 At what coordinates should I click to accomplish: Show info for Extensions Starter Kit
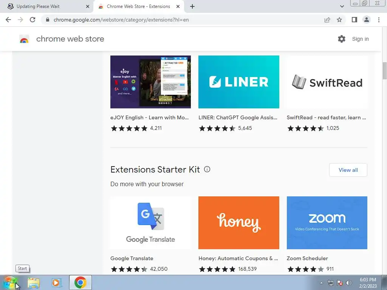207,170
